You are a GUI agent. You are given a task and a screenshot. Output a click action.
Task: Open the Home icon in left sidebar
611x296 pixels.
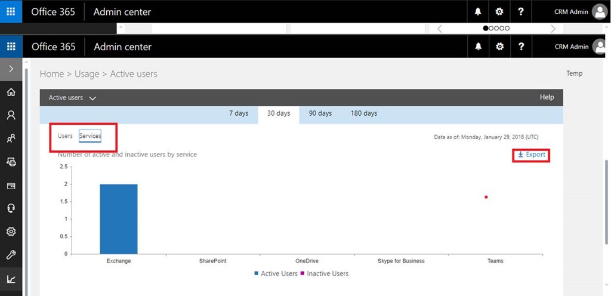11,92
